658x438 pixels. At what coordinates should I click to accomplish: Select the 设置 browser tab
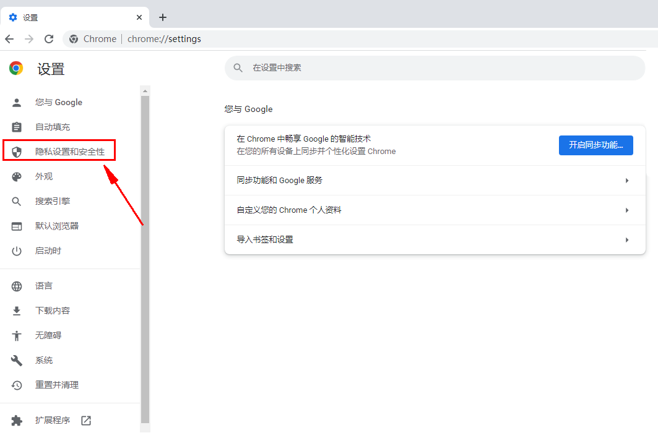click(75, 17)
